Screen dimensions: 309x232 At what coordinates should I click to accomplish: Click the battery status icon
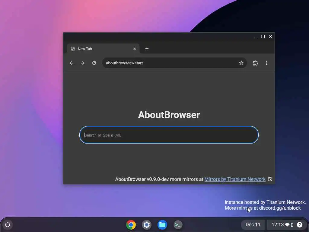click(292, 225)
